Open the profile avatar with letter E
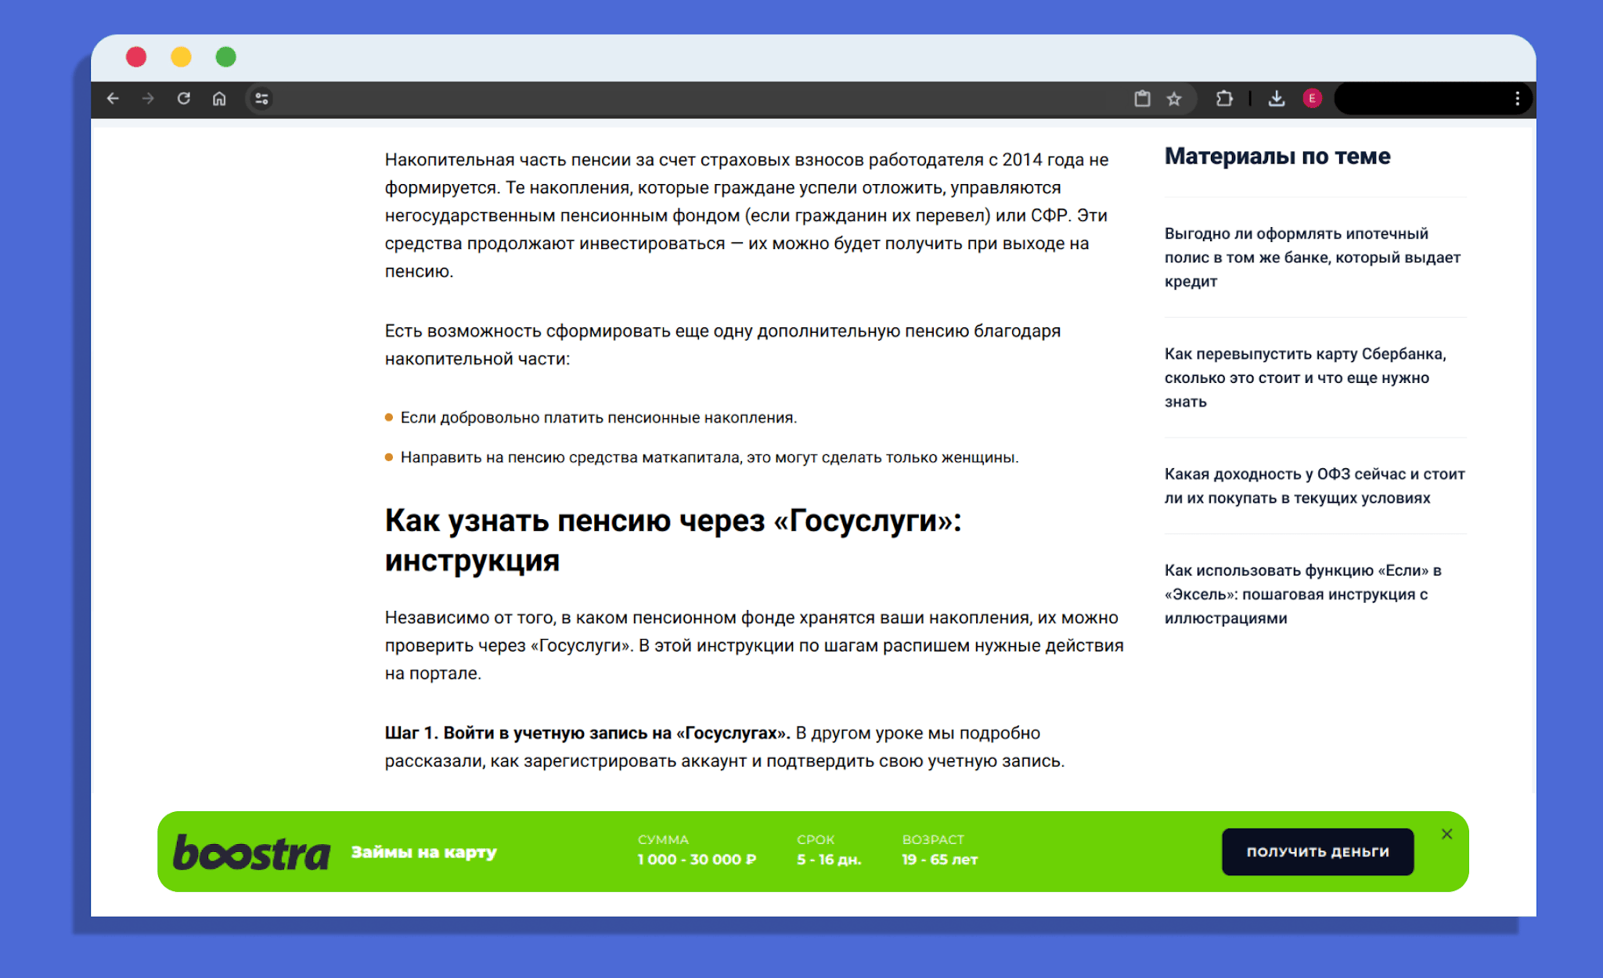The image size is (1603, 978). click(1313, 99)
